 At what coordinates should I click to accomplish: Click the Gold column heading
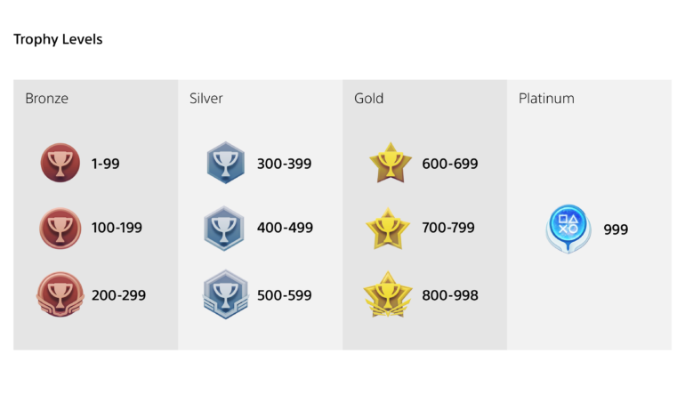[x=368, y=99]
